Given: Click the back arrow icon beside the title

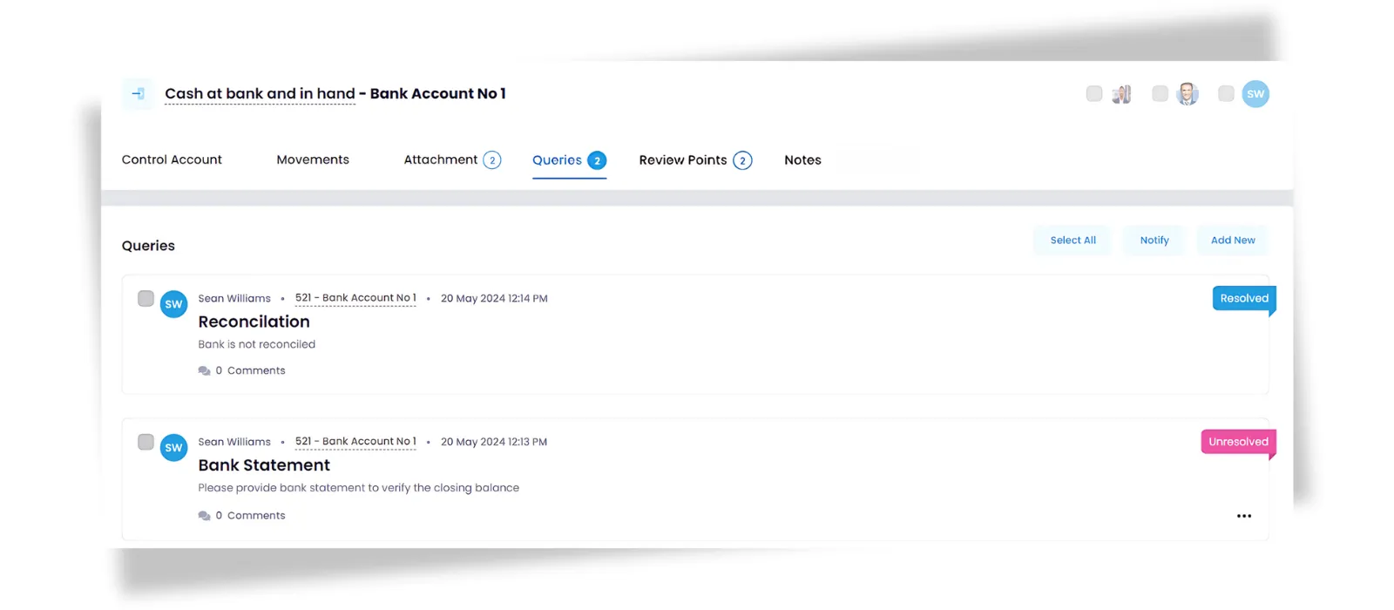Looking at the screenshot, I should coord(138,94).
